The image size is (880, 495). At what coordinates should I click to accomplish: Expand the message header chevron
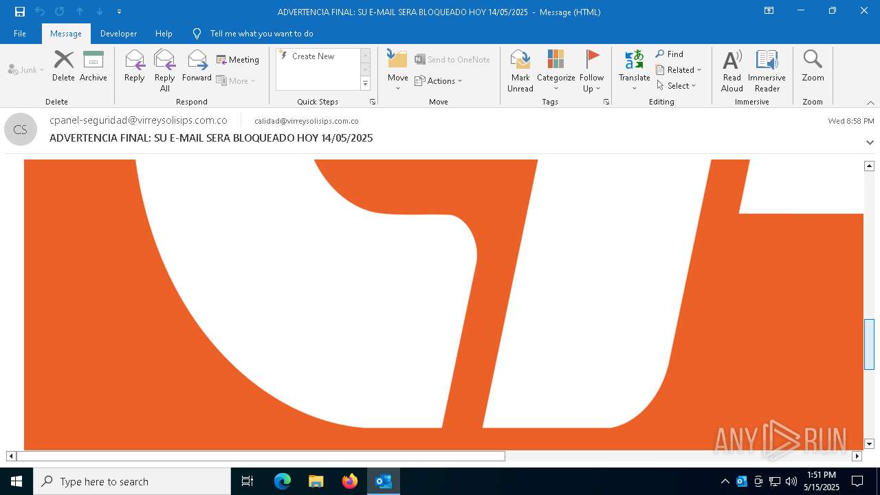870,142
